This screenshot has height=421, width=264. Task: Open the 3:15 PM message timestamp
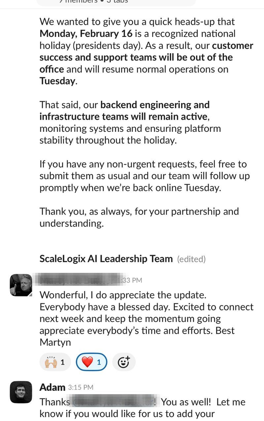point(81,387)
